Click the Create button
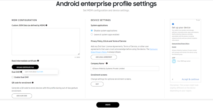Screen dimensions: 213x108 pos(108,105)
